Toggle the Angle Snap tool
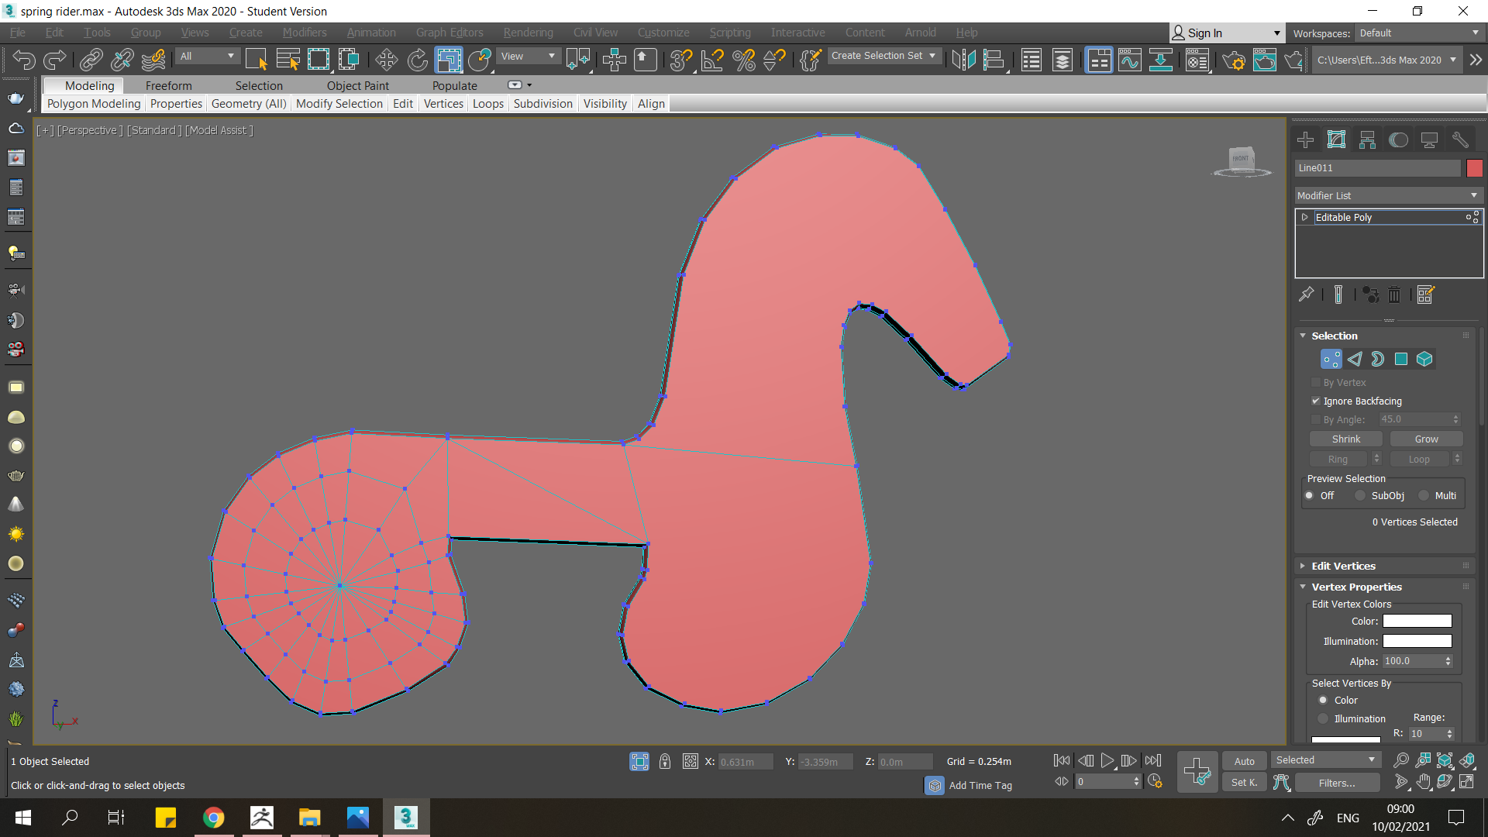 pyautogui.click(x=712, y=60)
